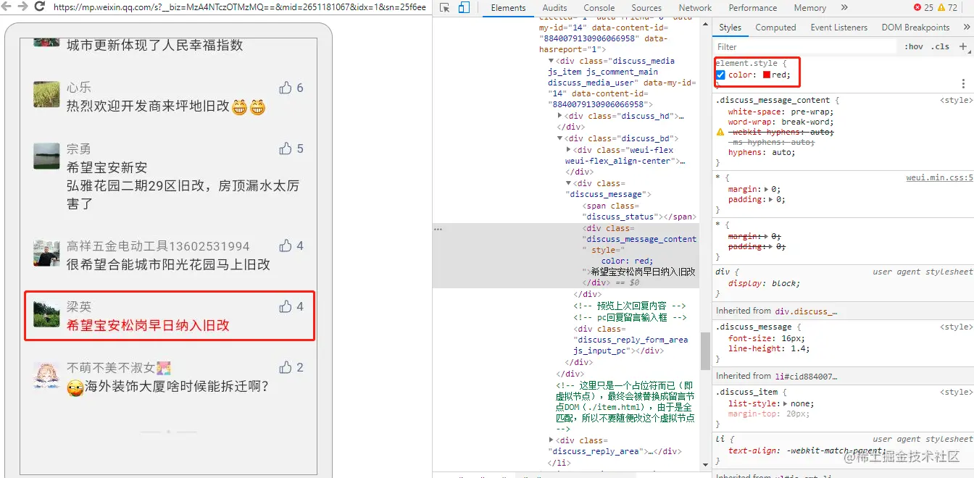Open the new style rule plus icon
This screenshot has width=974, height=478.
(965, 46)
